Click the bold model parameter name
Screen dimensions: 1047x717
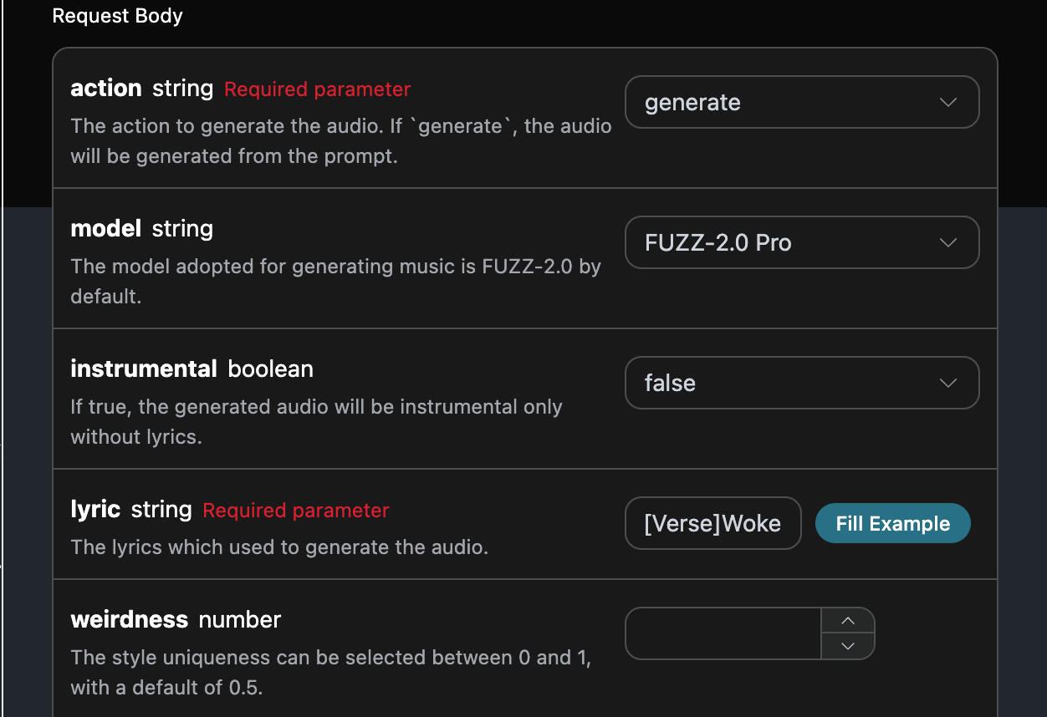106,229
